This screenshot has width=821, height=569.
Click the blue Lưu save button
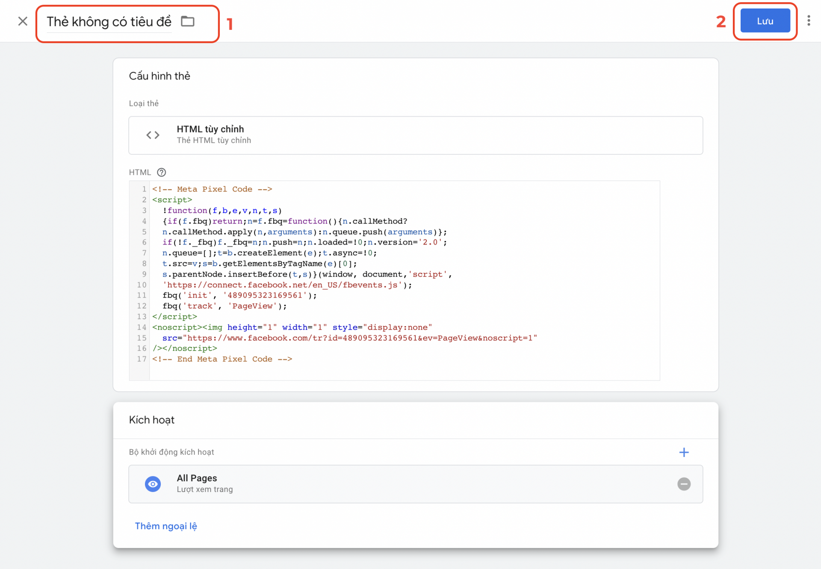[765, 21]
